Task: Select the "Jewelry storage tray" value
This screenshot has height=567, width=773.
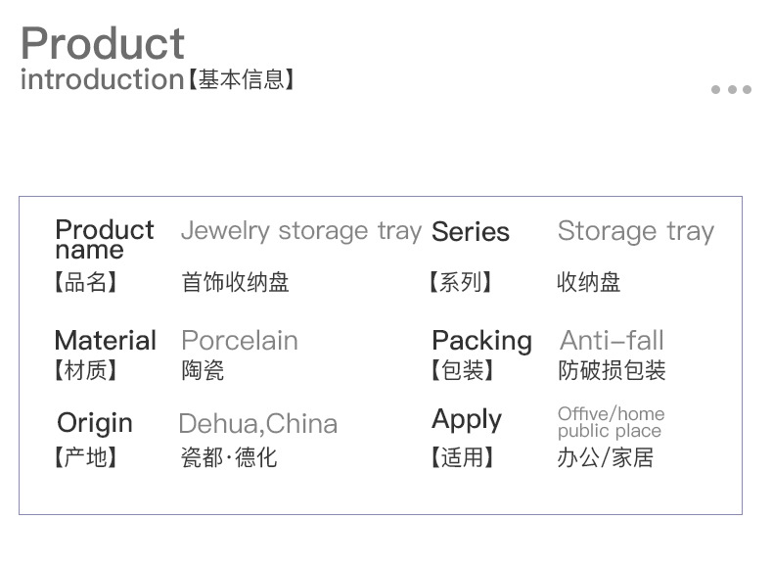Action: click(300, 231)
